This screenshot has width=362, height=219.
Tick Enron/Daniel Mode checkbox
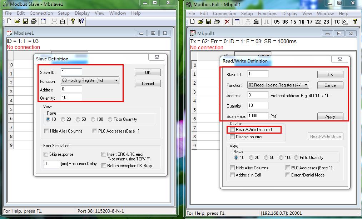tap(288, 175)
